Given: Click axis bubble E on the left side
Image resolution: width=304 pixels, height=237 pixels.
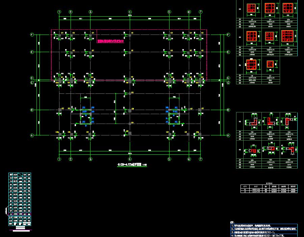Looking at the screenshot, I should coord(32,52).
